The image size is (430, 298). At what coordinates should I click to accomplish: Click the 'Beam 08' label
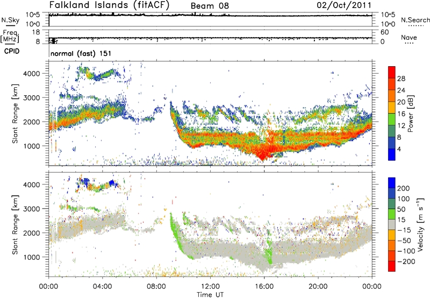coord(210,6)
